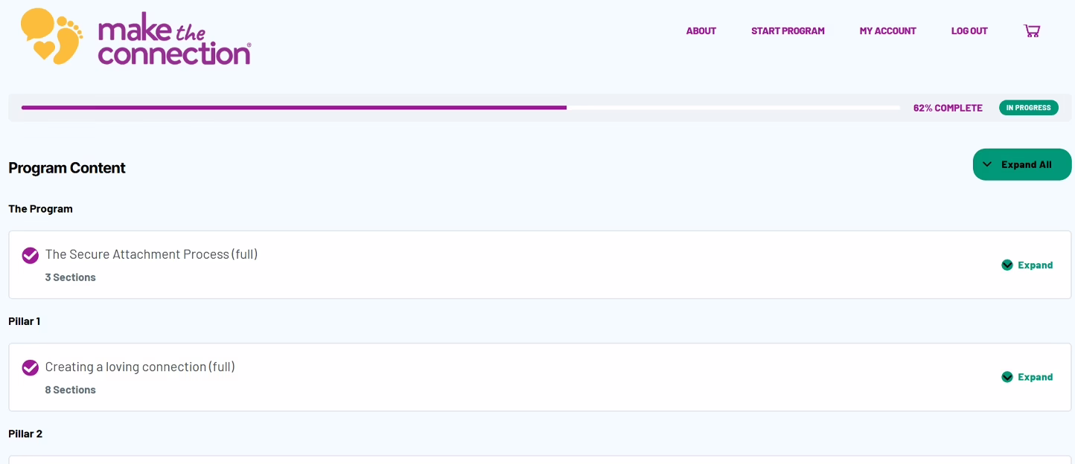1075x464 pixels.
Task: Open the MY ACCOUNT menu item
Action: tap(887, 30)
